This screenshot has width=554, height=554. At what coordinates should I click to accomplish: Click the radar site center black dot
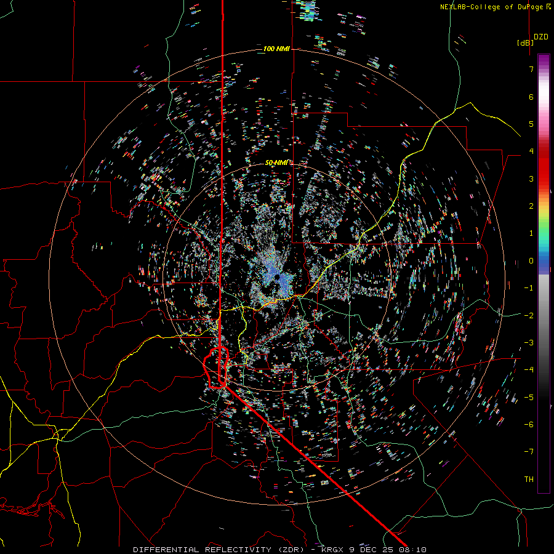(278, 277)
